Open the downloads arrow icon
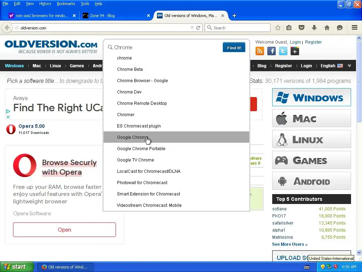Viewport: 362px width, 272px height. (x=314, y=28)
